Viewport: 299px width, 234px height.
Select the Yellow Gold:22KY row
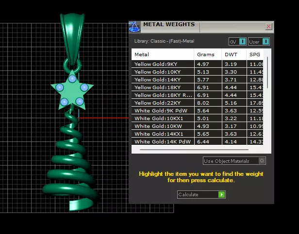pyautogui.click(x=198, y=103)
